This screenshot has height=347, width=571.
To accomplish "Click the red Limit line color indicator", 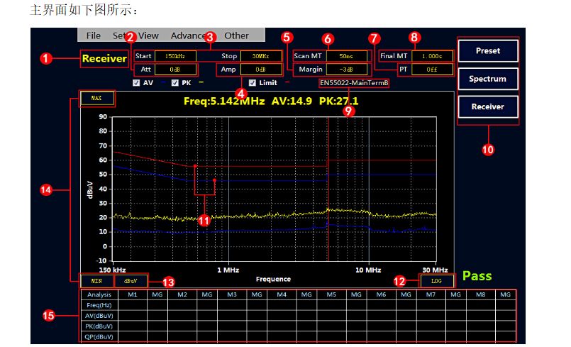I will (x=287, y=83).
